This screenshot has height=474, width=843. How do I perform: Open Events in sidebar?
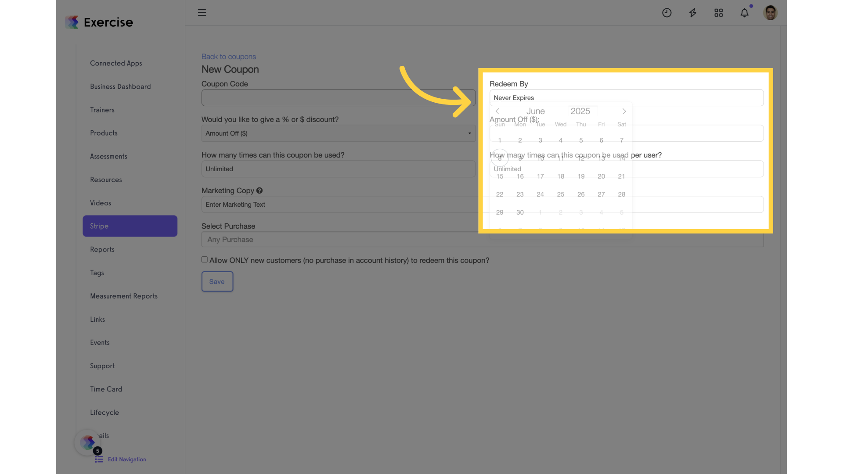pyautogui.click(x=100, y=342)
